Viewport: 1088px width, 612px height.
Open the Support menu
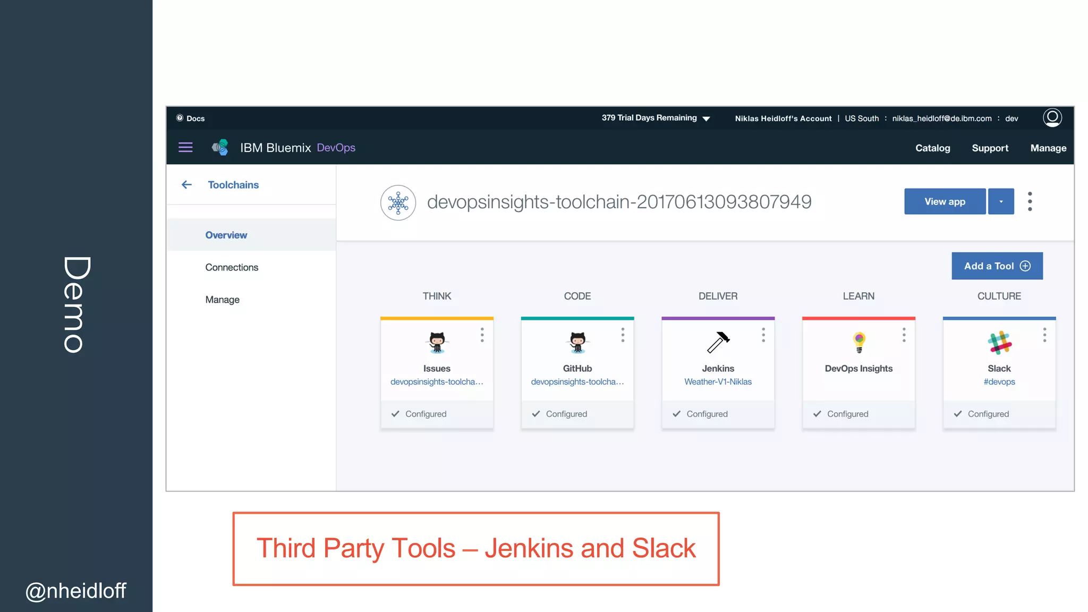click(990, 148)
